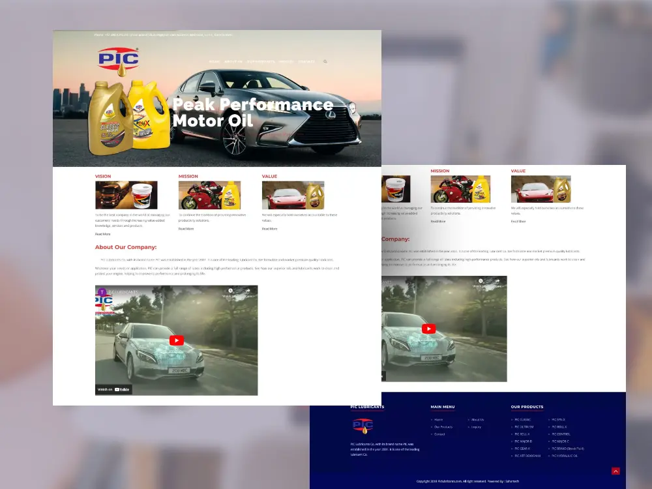Image resolution: width=652 pixels, height=489 pixels.
Task: Open the left Mission motorcycle thumbnail
Action: 209,195
